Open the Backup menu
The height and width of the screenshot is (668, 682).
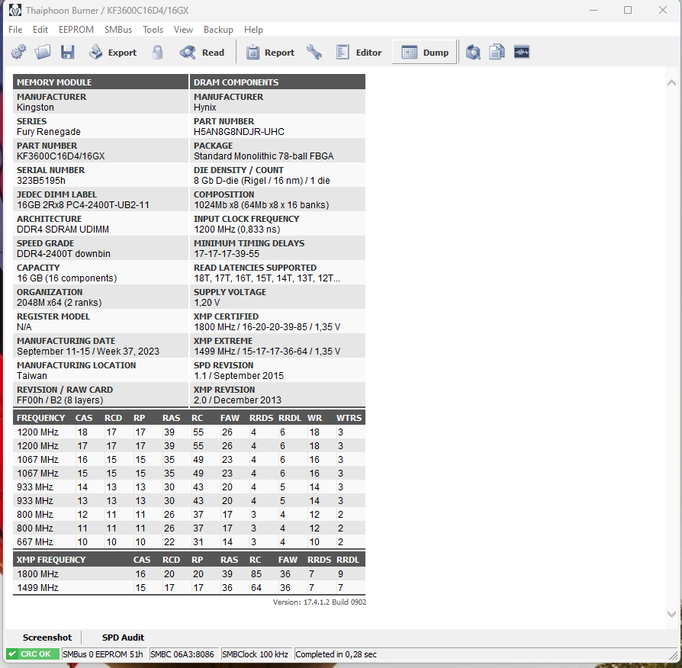[218, 30]
